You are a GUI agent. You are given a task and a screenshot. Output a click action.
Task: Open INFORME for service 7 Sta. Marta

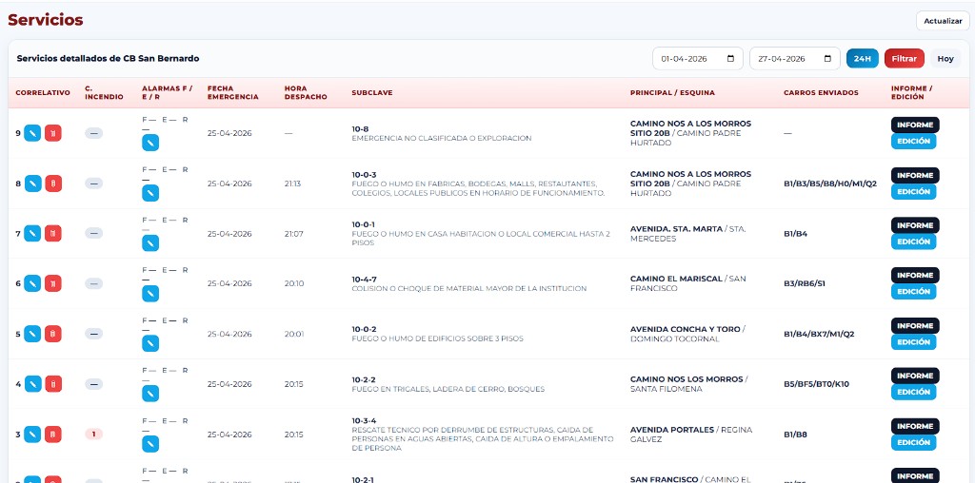pos(915,225)
